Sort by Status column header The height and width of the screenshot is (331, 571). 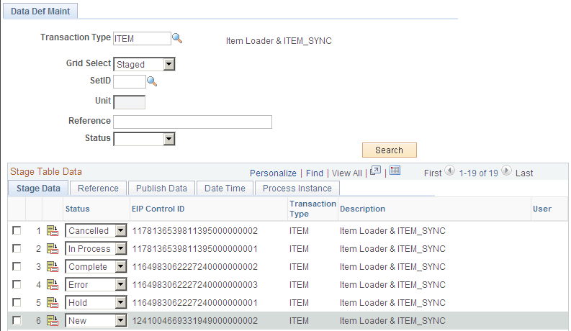78,209
